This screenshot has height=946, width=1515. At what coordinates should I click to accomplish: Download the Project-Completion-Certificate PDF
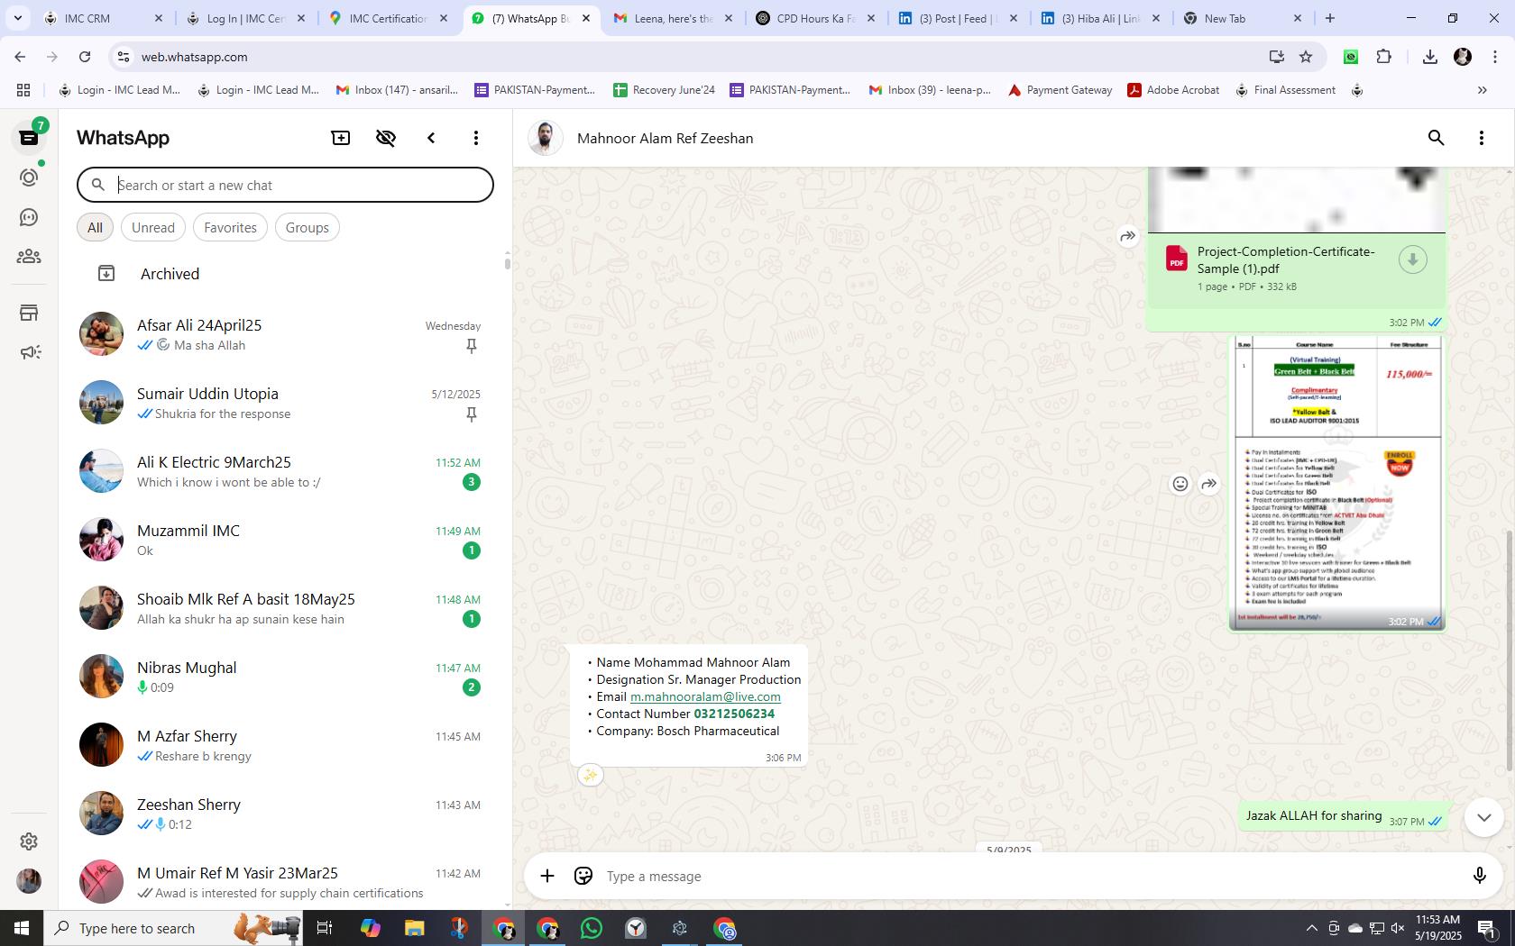[x=1413, y=259]
